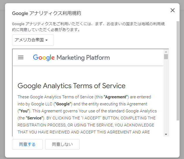Screen dimensions: 184x159
Task: Click the up arrow of terms scrollbar
Action: (x=166, y=52)
